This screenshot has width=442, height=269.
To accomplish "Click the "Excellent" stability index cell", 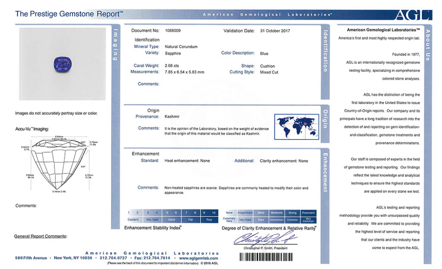I will (x=133, y=220).
